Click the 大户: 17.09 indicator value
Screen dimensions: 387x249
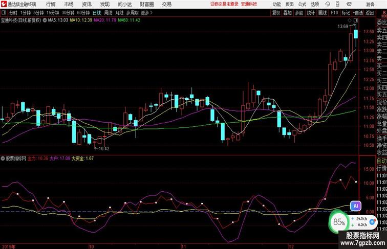pos(60,159)
